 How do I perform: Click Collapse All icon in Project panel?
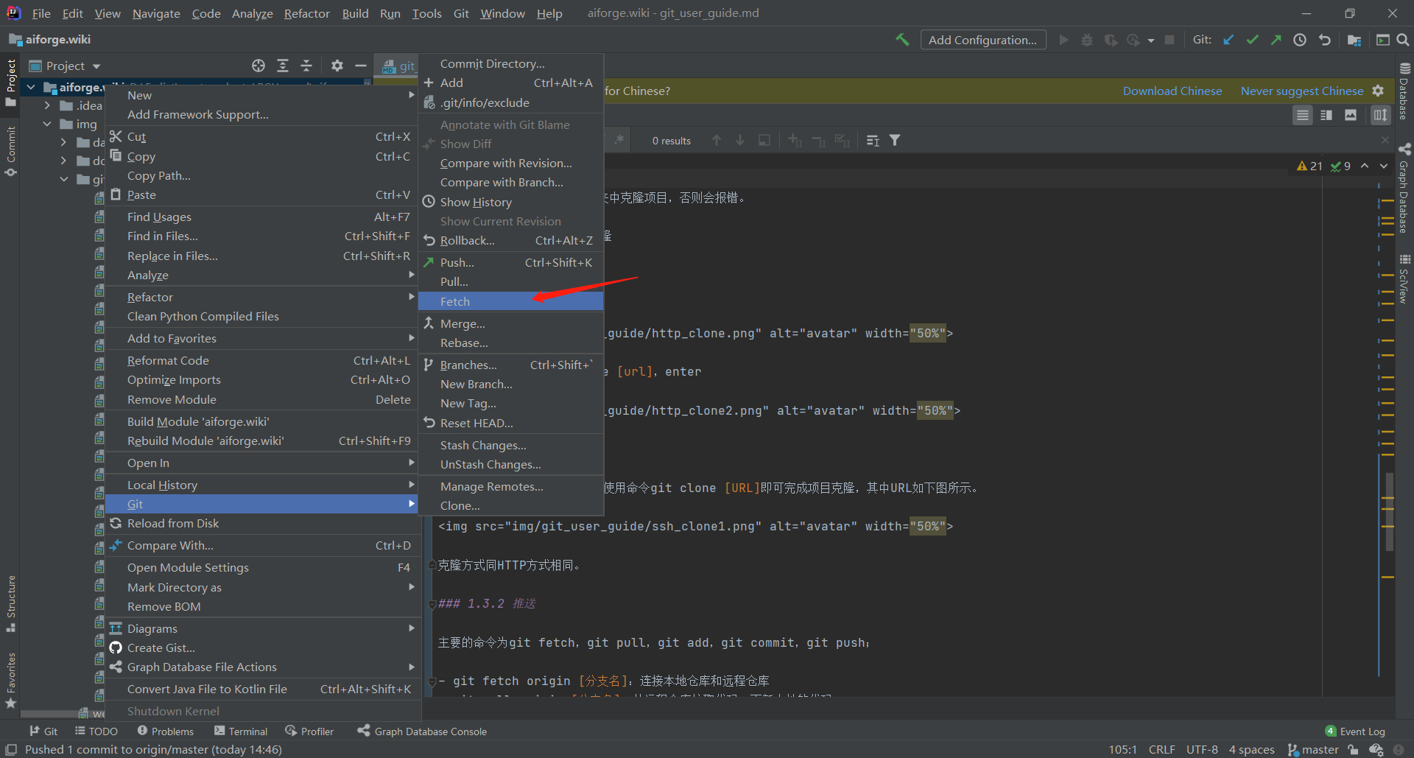point(306,66)
